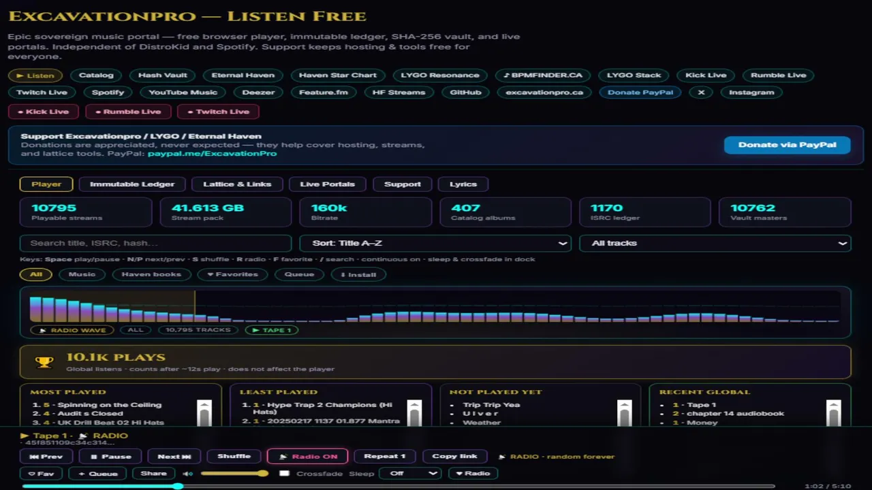Switch to the Immutable Ledger tab
872x490 pixels.
pos(132,184)
